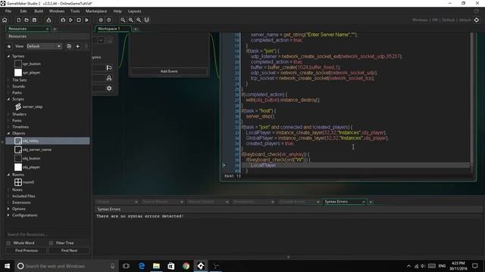Screen dimensions: 485x272
Task: Click the Search For Resources field
Action: 48,234
